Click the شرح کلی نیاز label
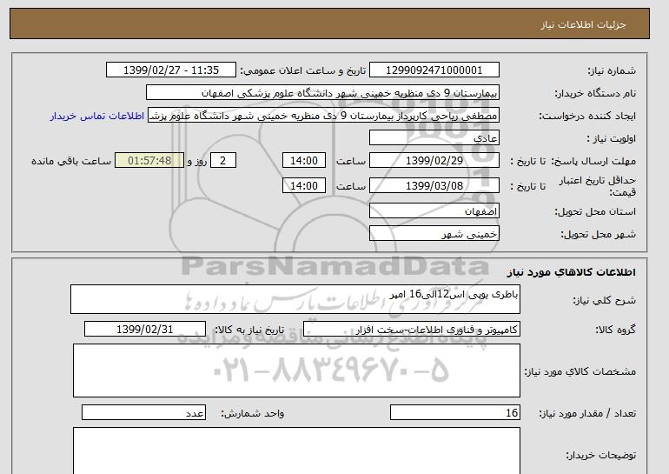The width and height of the screenshot is (669, 474). [x=604, y=300]
